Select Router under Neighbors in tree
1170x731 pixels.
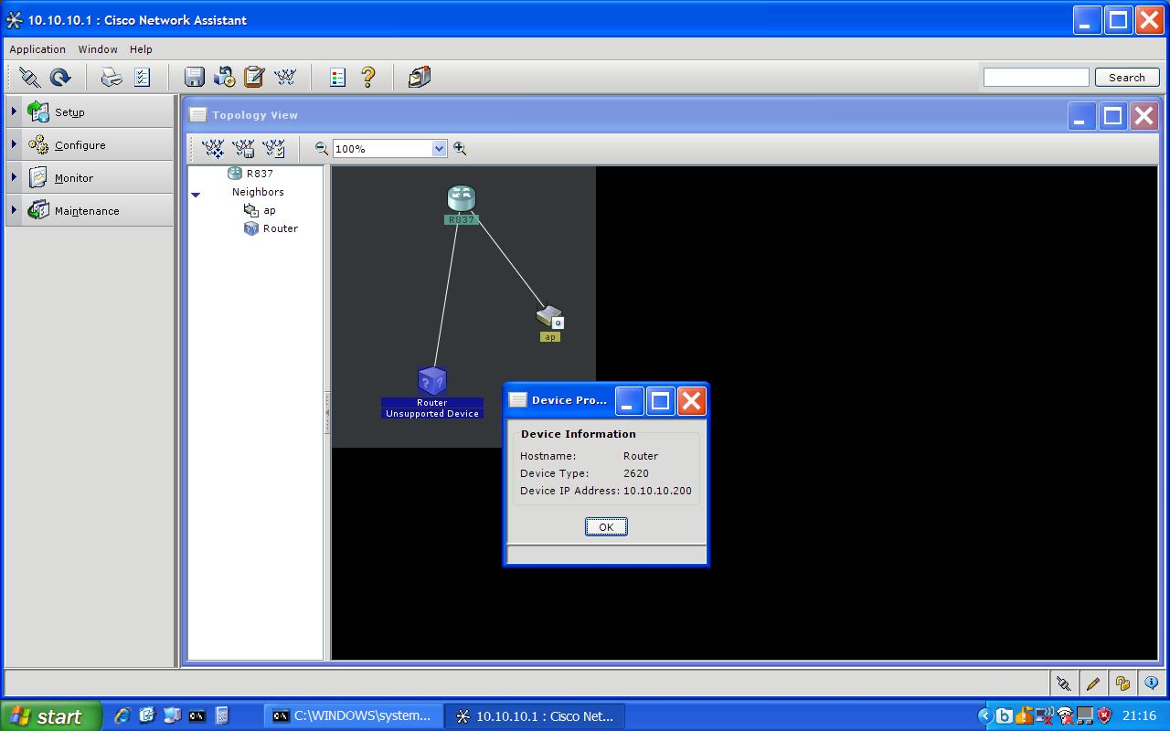point(281,228)
